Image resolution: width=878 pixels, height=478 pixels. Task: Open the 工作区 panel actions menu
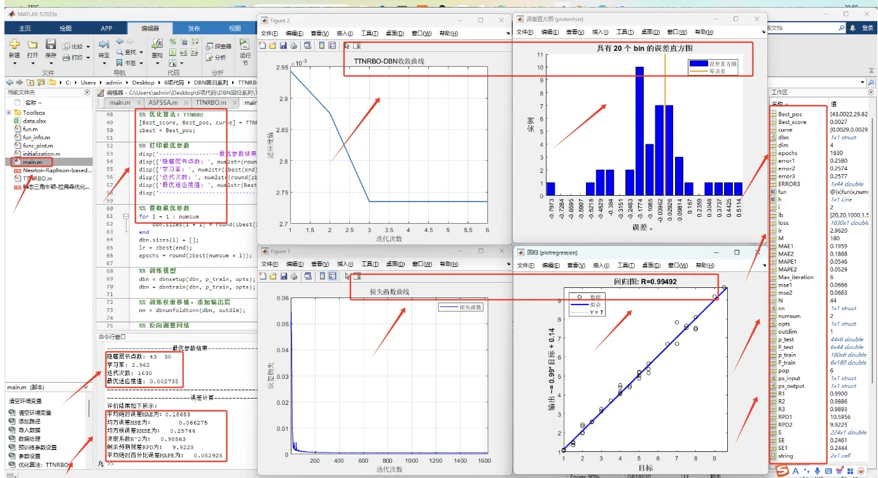[870, 93]
